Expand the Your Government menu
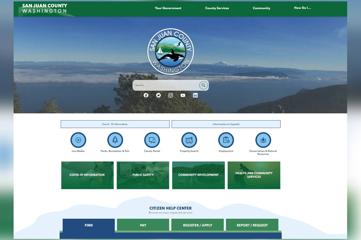 tap(168, 8)
